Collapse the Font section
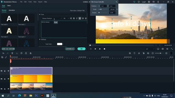 (40, 14)
